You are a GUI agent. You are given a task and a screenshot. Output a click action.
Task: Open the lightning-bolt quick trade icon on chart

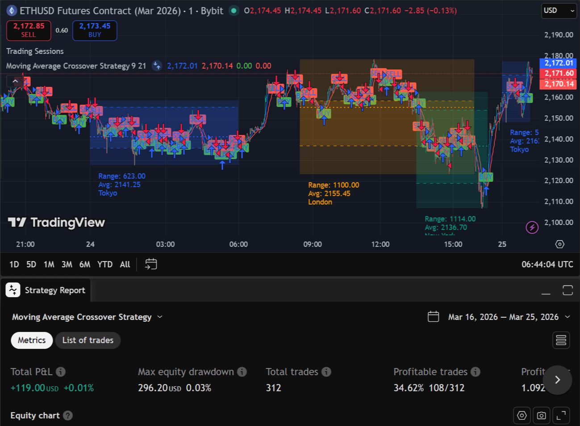click(532, 227)
